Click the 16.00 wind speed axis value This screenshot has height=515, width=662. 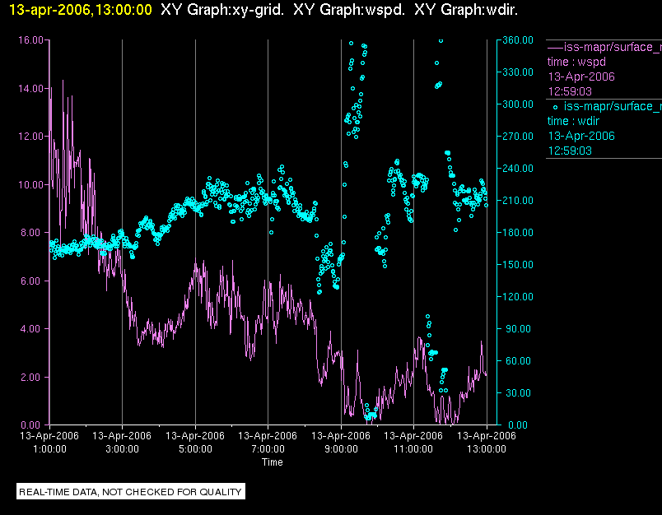click(30, 40)
